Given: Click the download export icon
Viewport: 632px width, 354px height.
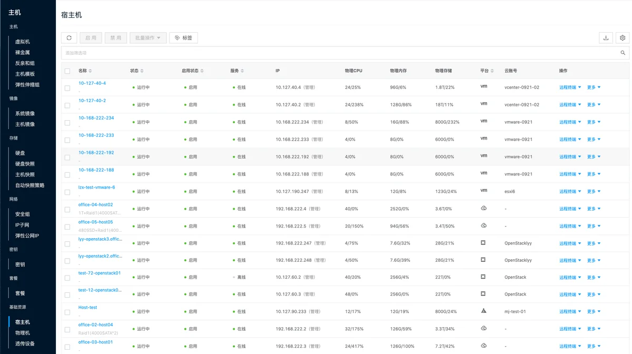Looking at the screenshot, I should (x=606, y=38).
